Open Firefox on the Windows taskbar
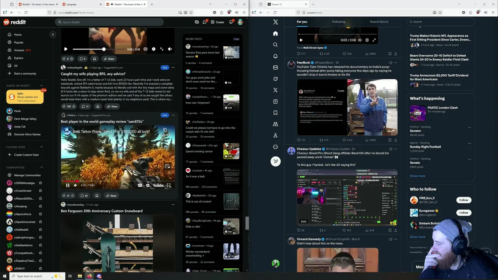 [x=89, y=276]
